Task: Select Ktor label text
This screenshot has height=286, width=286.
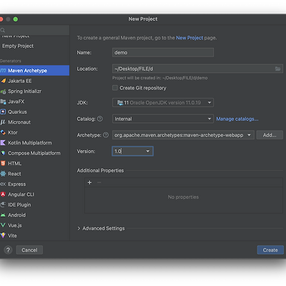Action: 13,132
